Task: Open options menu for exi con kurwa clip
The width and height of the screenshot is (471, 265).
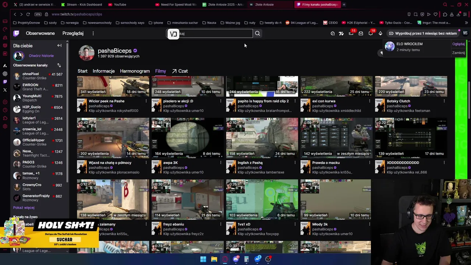Action: (x=370, y=101)
